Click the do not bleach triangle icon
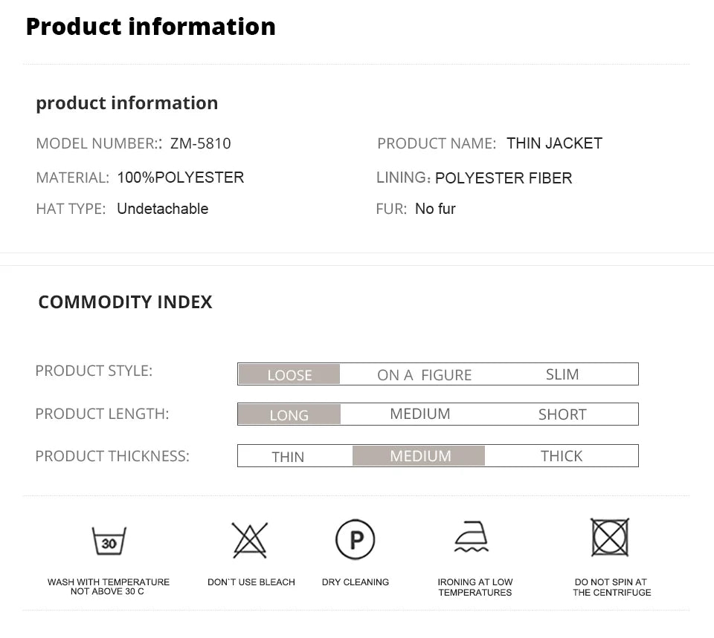714x638 pixels. 250,540
